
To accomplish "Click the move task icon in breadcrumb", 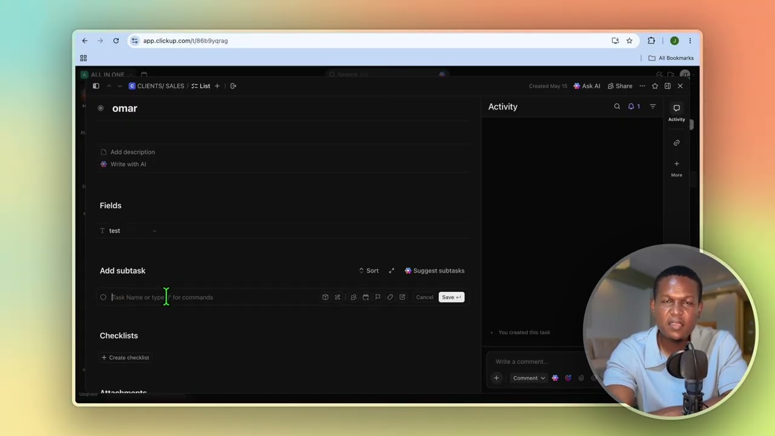I will click(x=233, y=86).
